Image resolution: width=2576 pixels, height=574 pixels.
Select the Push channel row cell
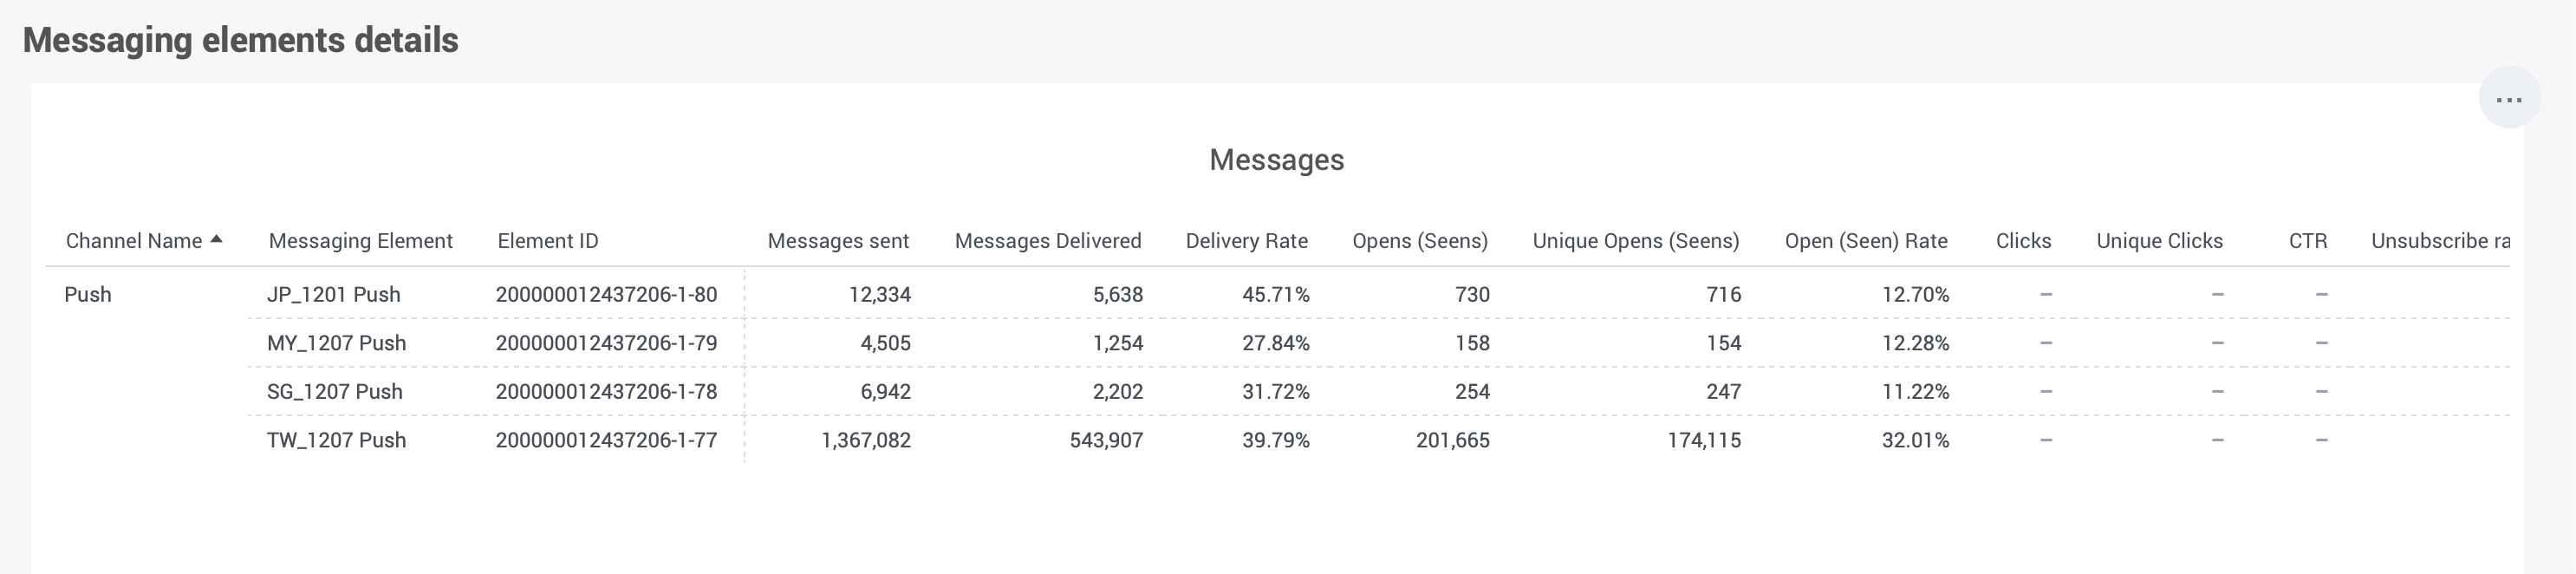tap(88, 295)
